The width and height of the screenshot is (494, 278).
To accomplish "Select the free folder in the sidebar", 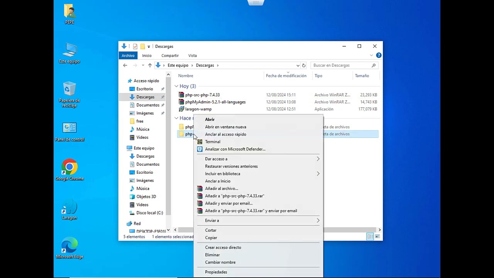I will click(140, 121).
